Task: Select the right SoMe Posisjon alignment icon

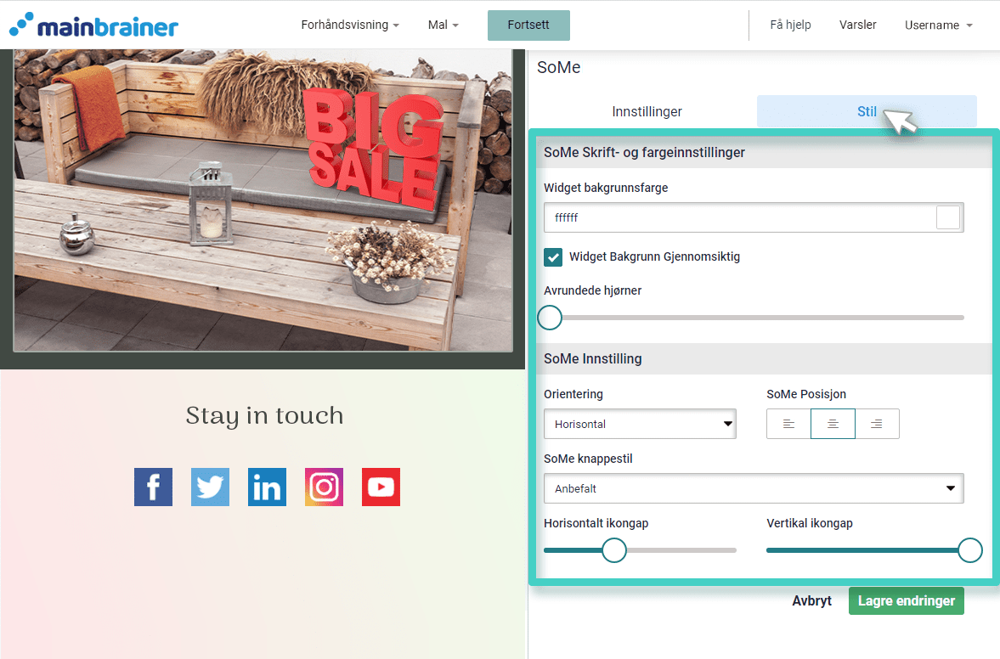Action: click(877, 423)
